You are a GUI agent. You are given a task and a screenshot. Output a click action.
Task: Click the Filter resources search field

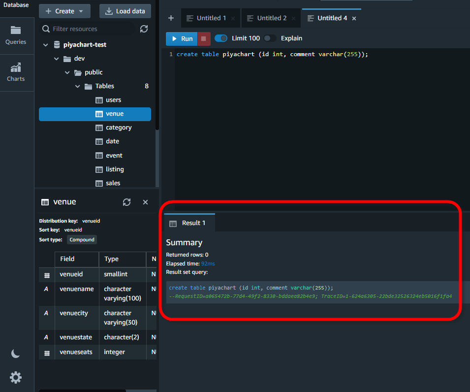point(87,29)
